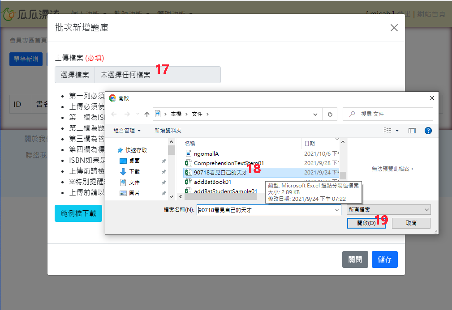Screen dimensions: 452x310
Task: Click the 範例檔下載 button
Action: coord(78,213)
